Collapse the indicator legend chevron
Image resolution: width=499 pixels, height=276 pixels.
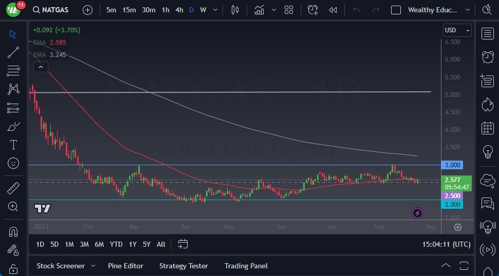tap(40, 67)
